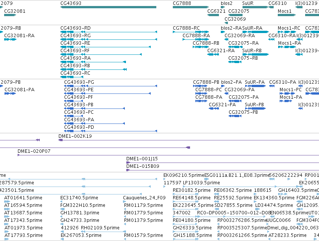Select the CG32075 gene label
This screenshot has width=319, height=241.
pyautogui.click(x=239, y=11)
